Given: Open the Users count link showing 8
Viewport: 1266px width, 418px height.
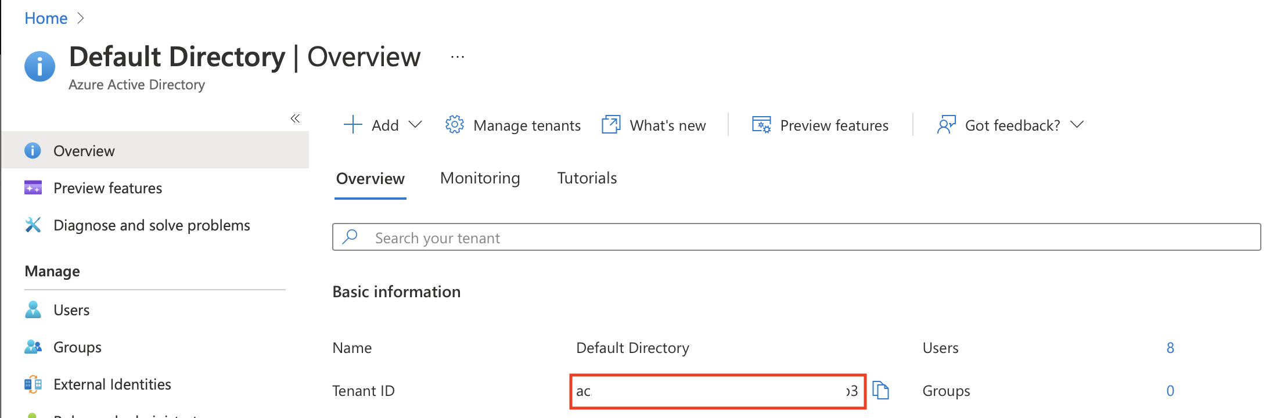Looking at the screenshot, I should point(1170,348).
